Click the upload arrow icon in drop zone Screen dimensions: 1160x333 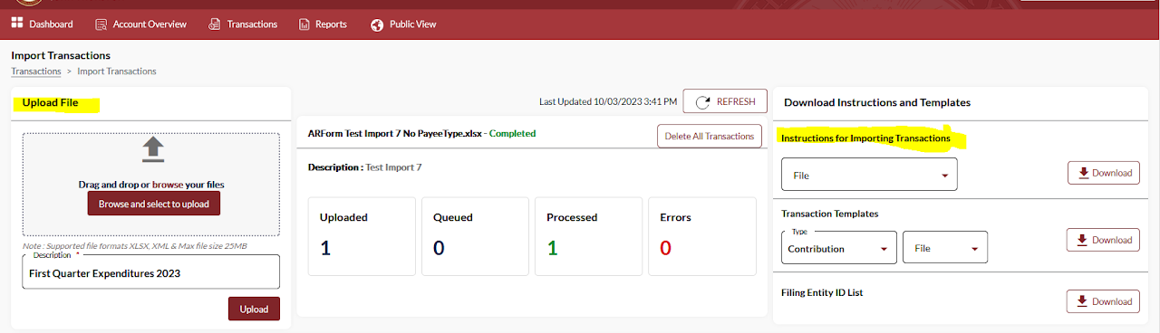pos(153,148)
